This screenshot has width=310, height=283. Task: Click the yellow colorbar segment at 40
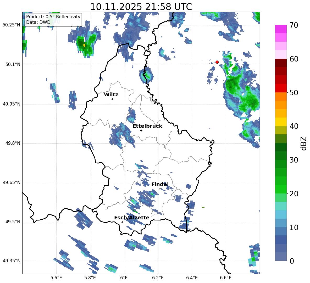pyautogui.click(x=281, y=122)
